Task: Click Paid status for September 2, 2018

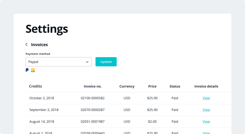Action: (x=175, y=110)
